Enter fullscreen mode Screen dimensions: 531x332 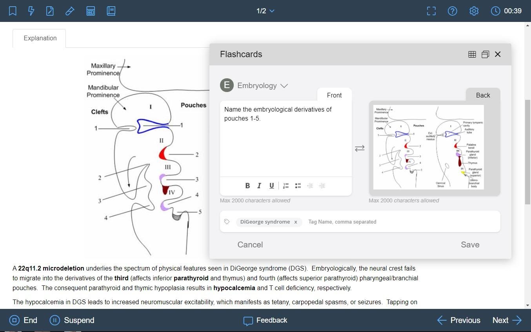[x=431, y=11]
